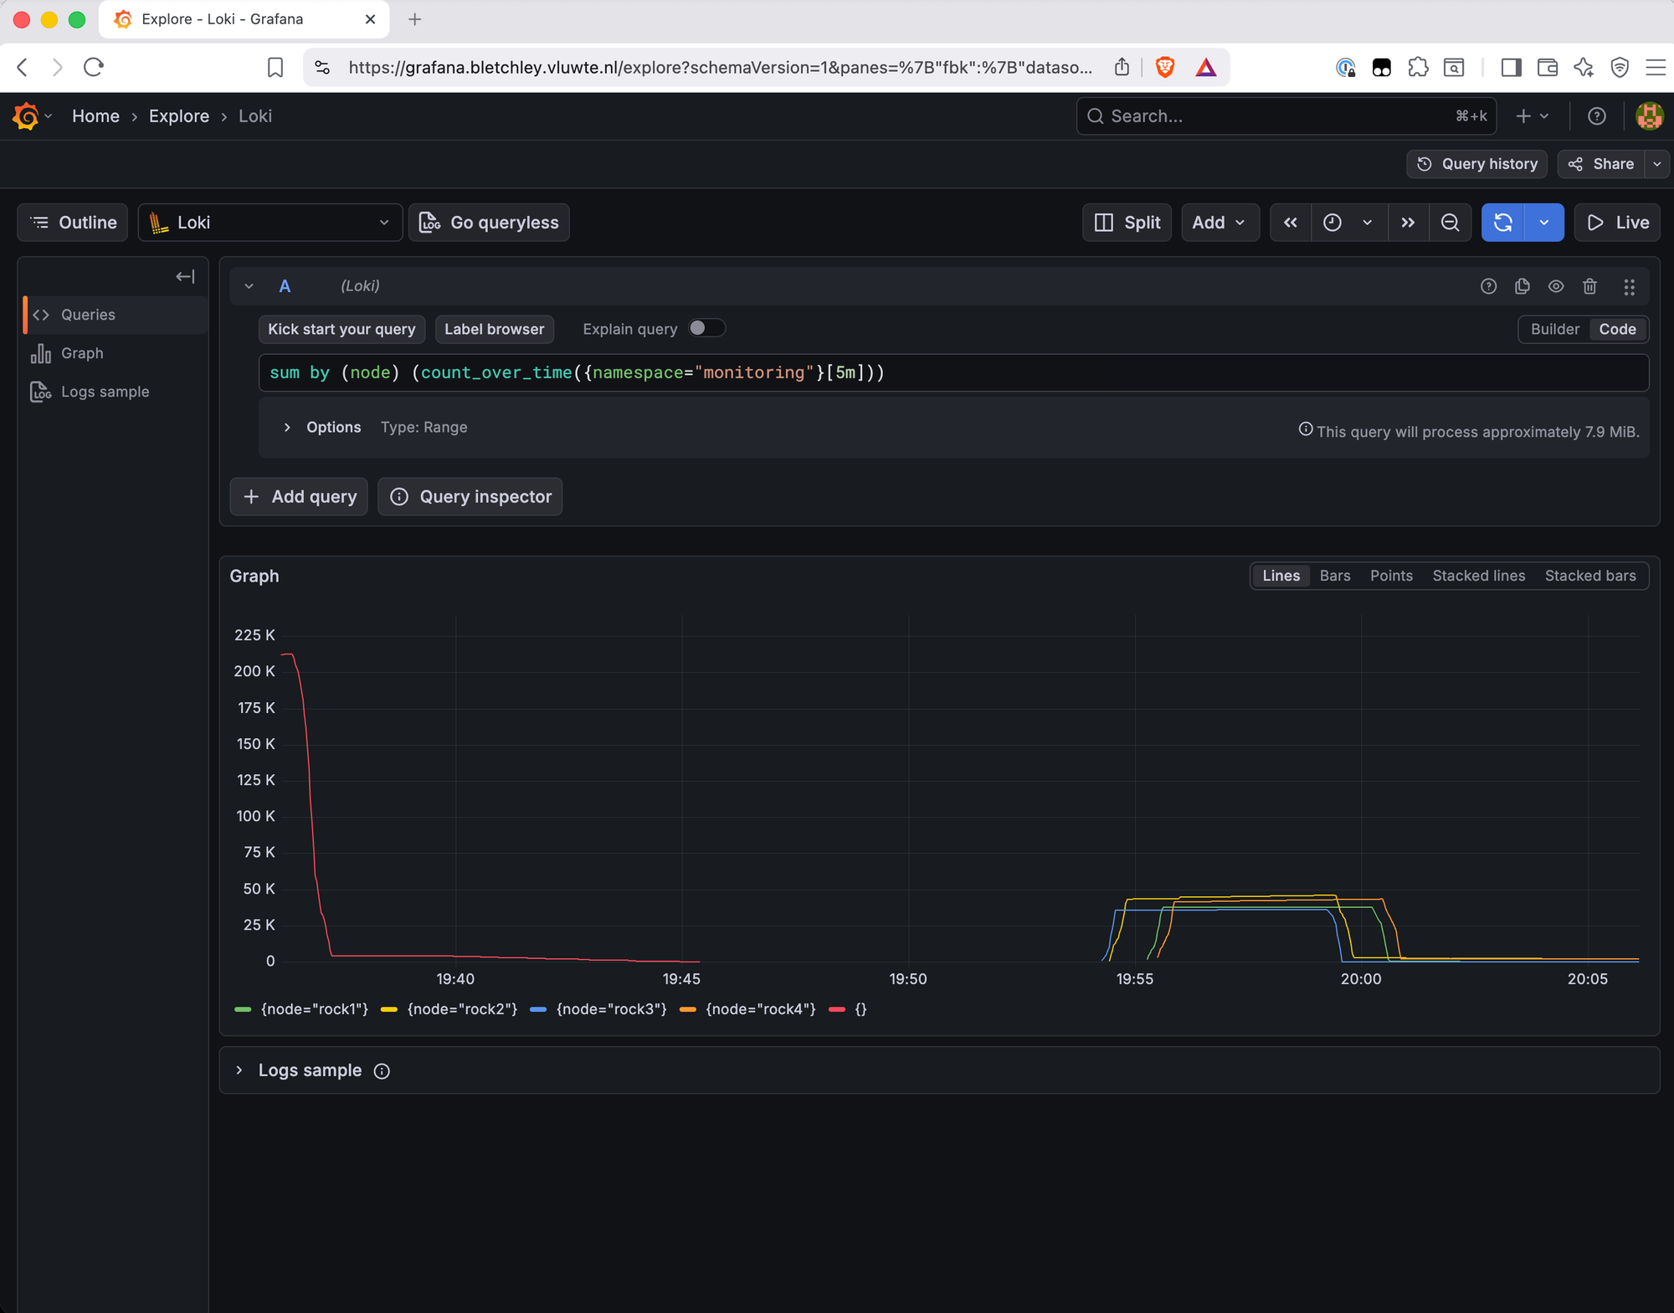
Task: Duplicate query A
Action: click(x=1523, y=286)
